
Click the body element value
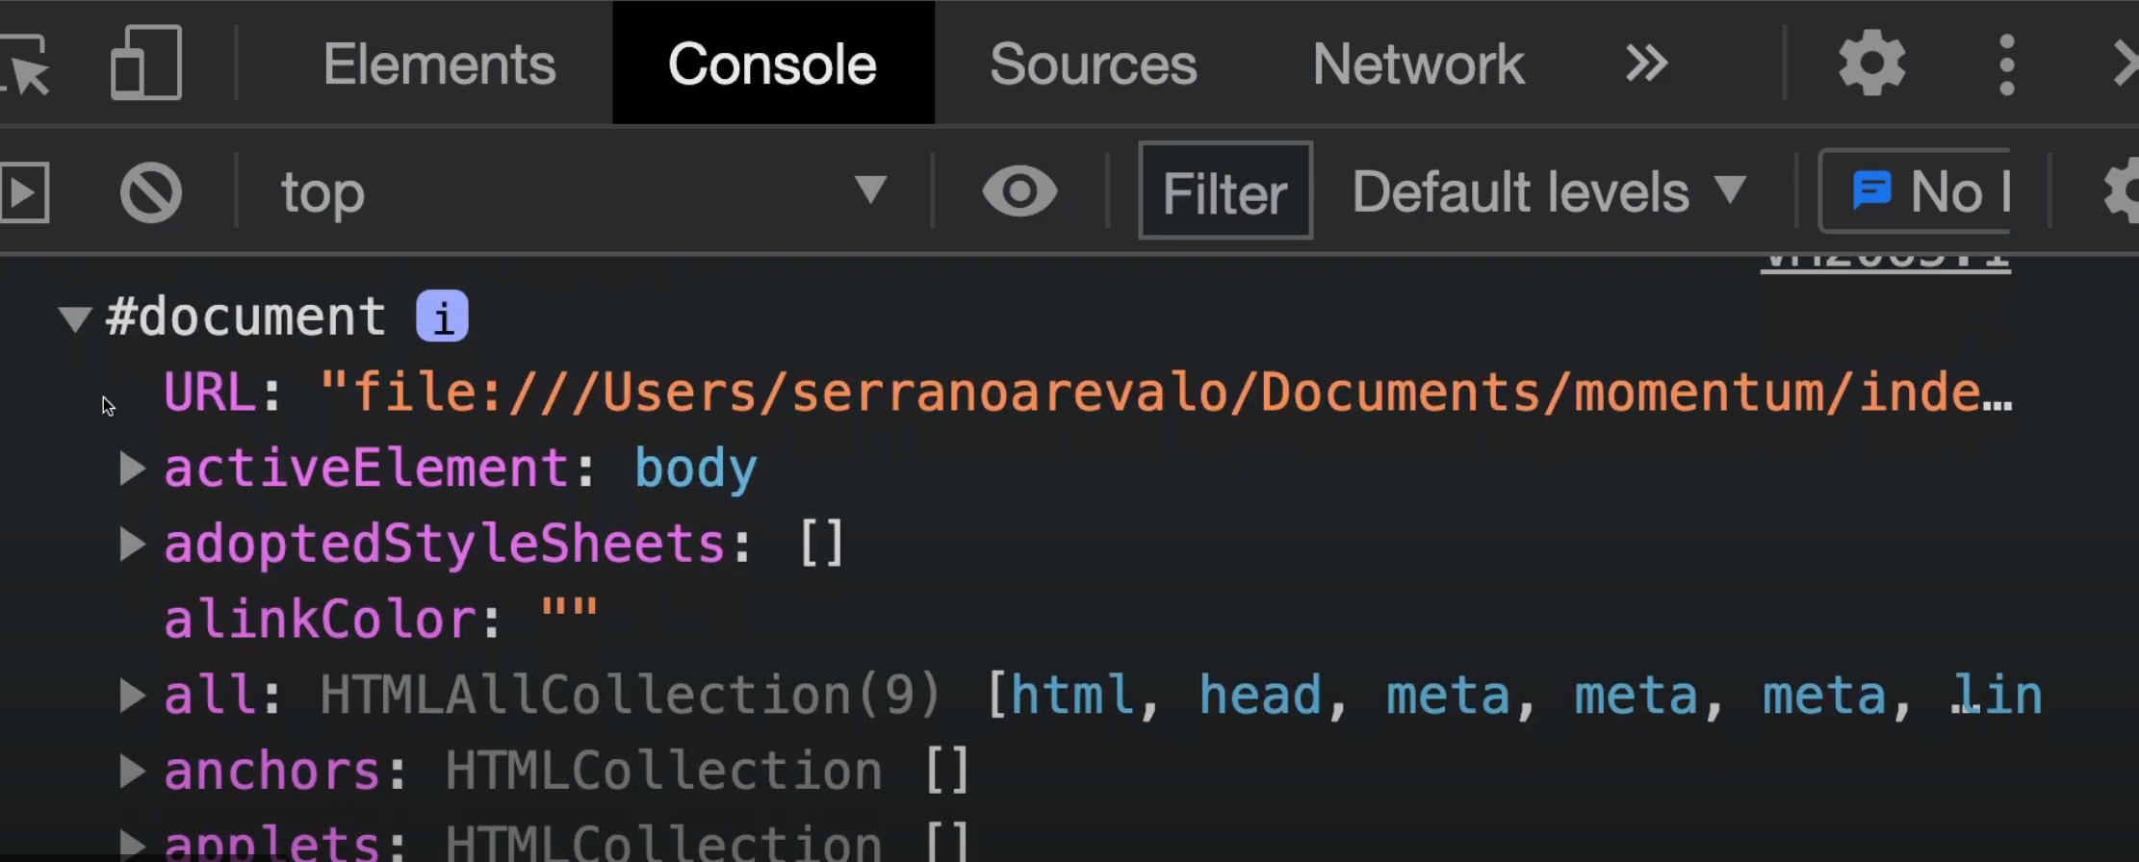coord(695,469)
